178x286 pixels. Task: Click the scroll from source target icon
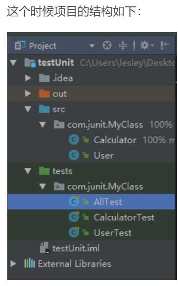pos(107,45)
